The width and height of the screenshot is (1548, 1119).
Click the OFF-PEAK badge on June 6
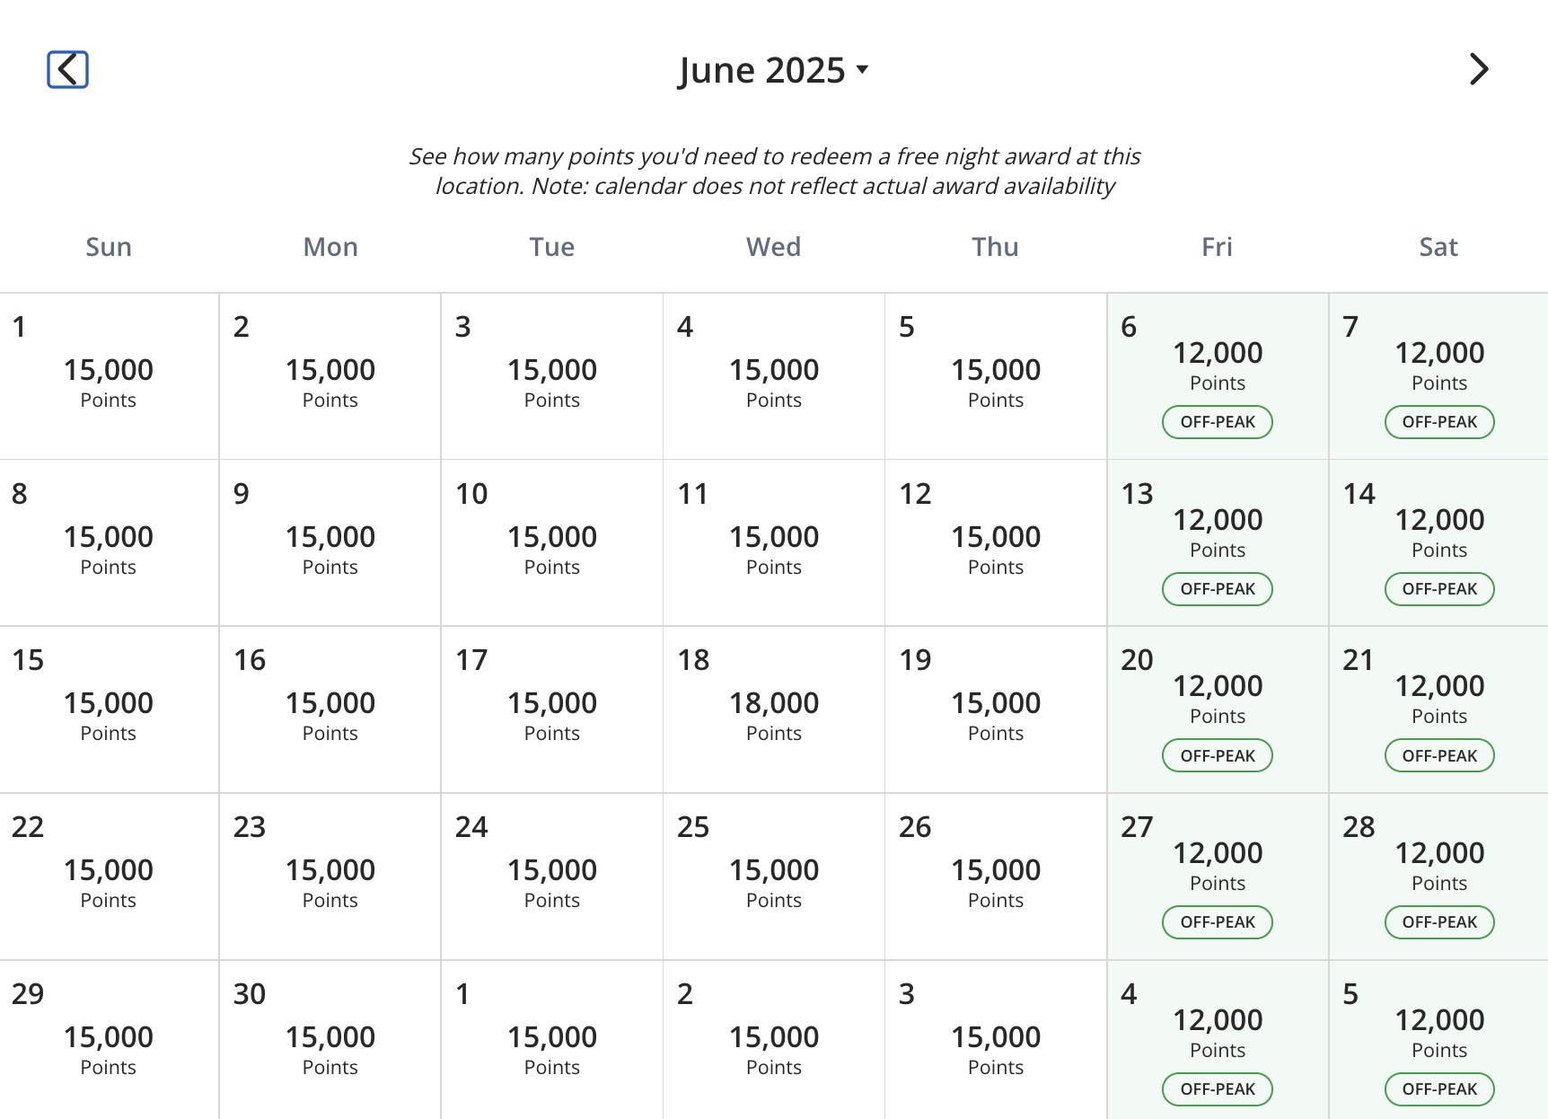coord(1217,422)
